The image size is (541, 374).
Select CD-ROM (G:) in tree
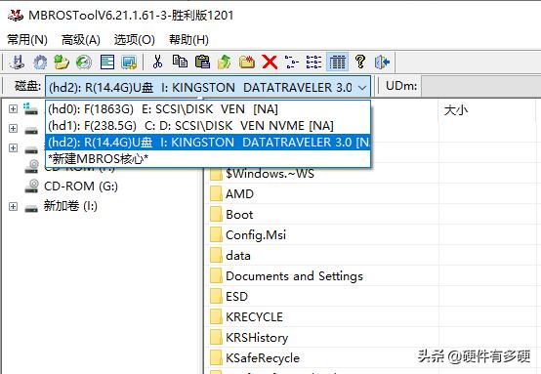click(x=81, y=187)
